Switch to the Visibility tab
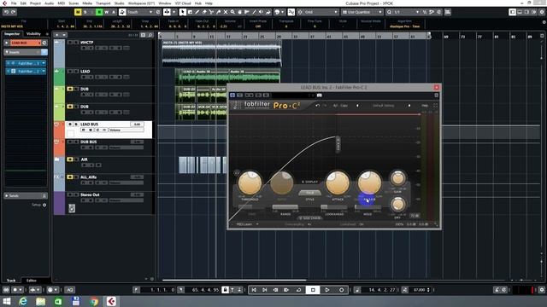Viewport: 547px width, 307px height. [x=33, y=34]
